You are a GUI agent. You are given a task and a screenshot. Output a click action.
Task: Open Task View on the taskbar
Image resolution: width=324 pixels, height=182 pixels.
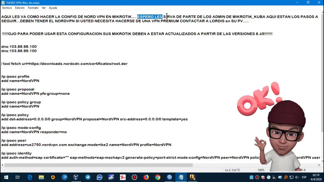pyautogui.click(x=17, y=177)
